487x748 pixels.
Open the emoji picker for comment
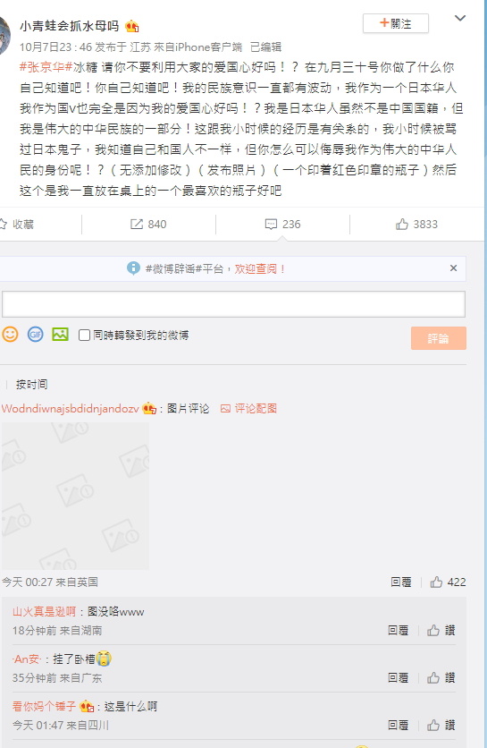coord(10,334)
